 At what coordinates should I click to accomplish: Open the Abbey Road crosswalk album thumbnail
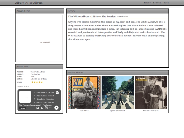coord(118,93)
